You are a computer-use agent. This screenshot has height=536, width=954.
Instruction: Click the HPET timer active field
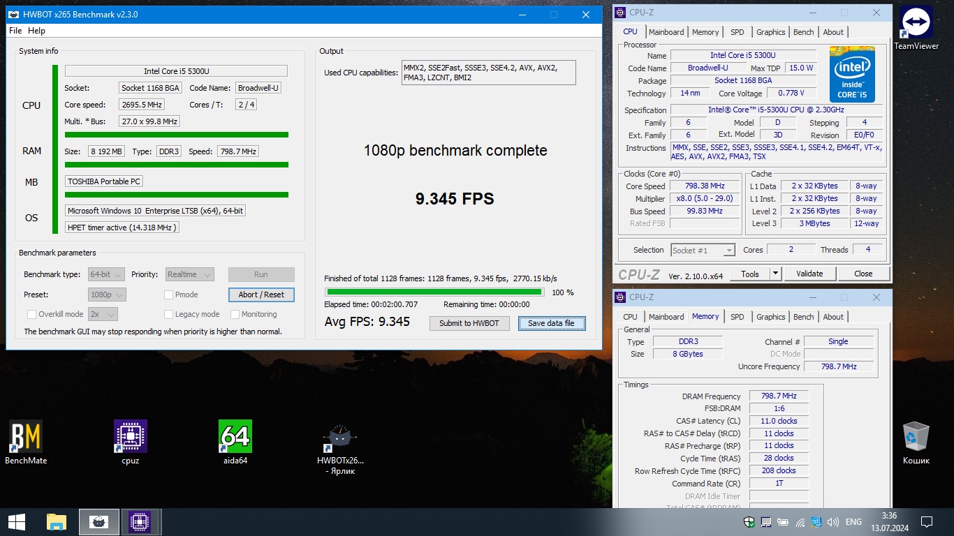point(122,228)
